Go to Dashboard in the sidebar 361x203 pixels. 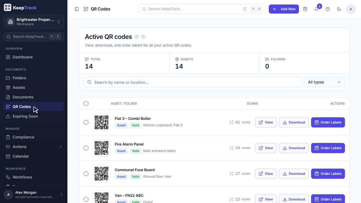coord(34,57)
